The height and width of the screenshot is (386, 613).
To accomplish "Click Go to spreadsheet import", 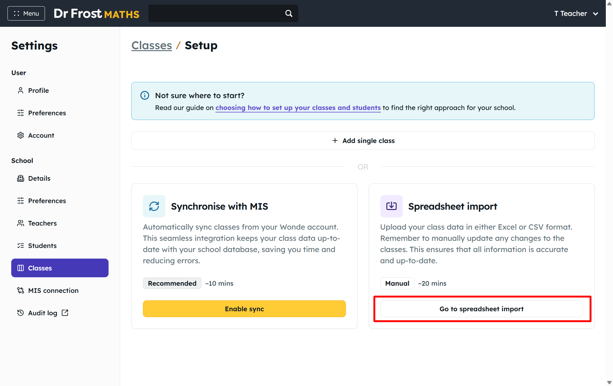I will pos(481,309).
